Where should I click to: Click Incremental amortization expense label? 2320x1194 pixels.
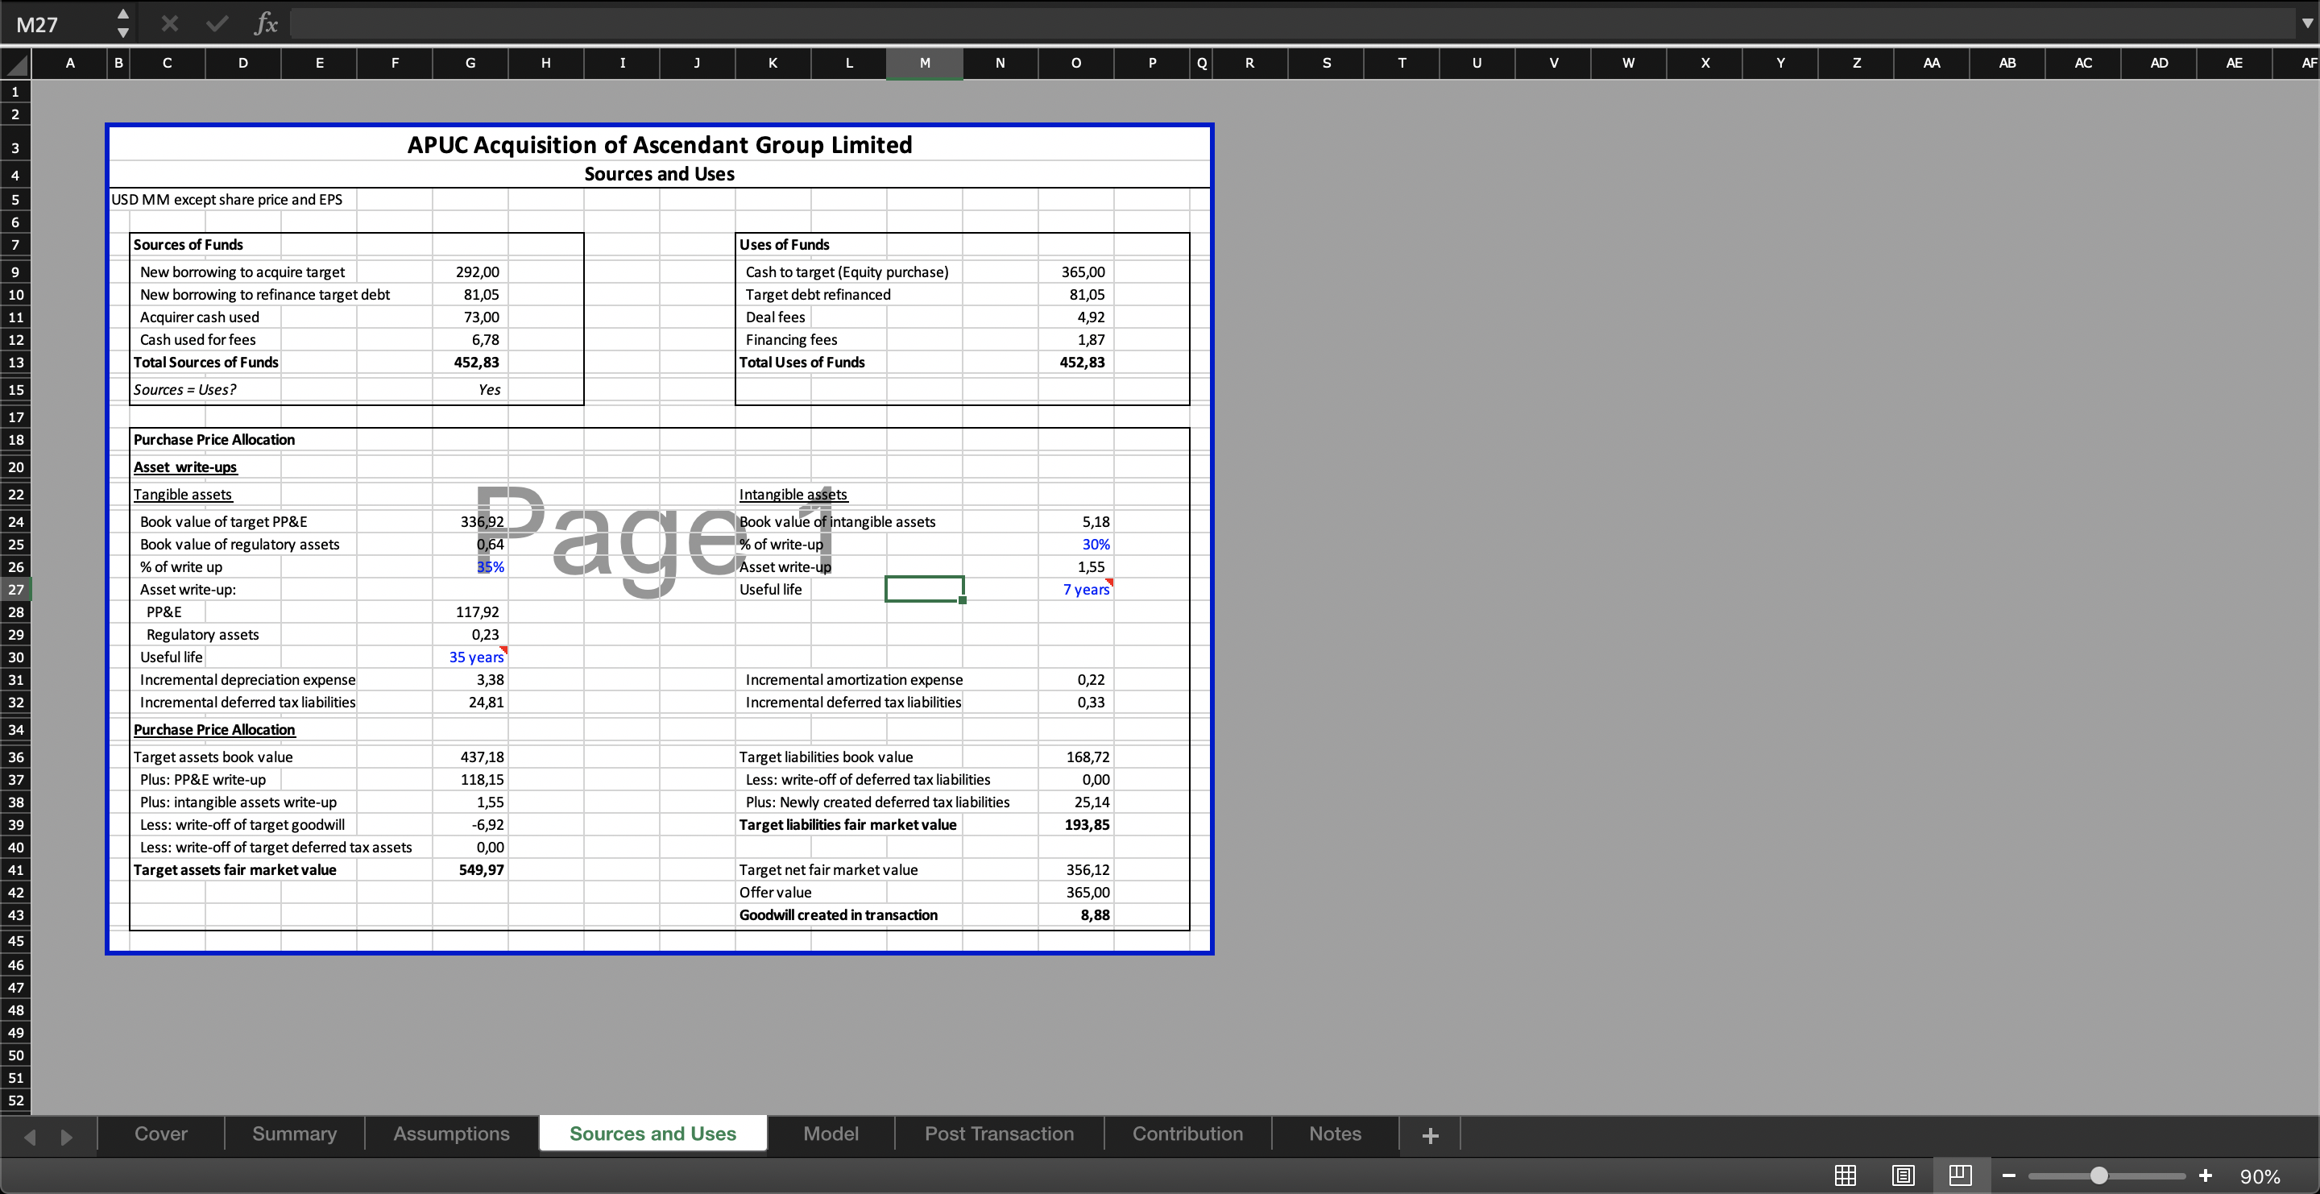pos(854,680)
